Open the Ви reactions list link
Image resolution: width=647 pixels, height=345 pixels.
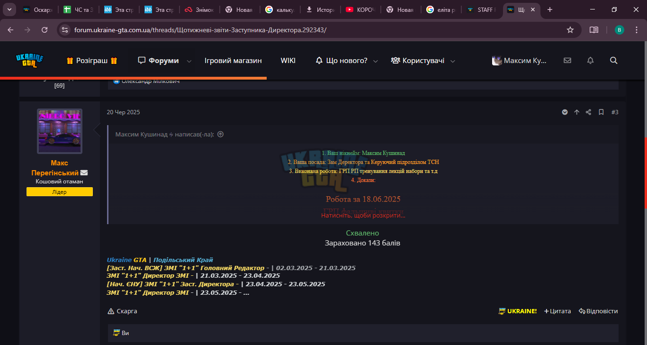[x=125, y=333]
